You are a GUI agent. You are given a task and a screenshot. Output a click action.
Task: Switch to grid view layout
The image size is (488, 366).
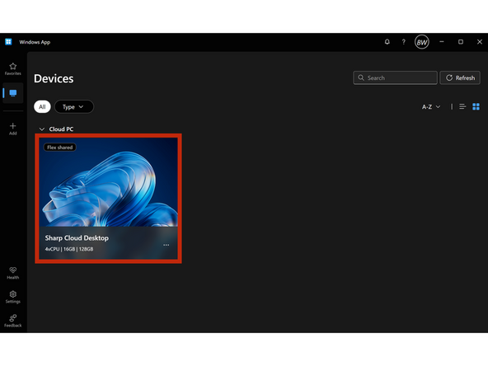point(476,107)
